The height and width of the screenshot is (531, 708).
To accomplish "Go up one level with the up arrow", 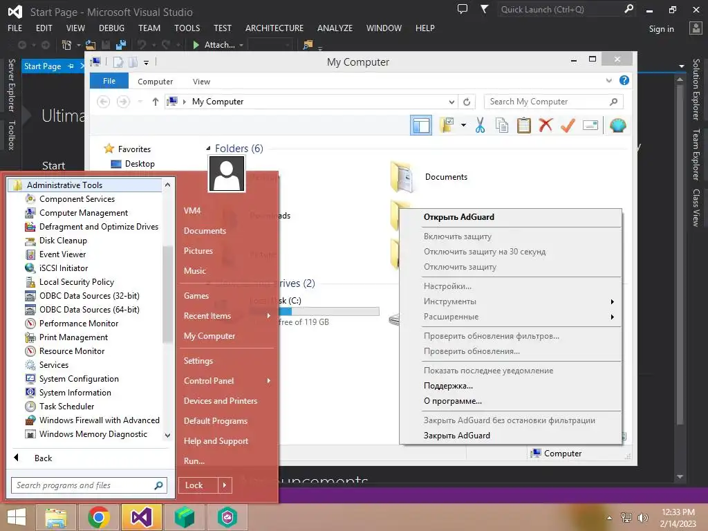I will (156, 102).
